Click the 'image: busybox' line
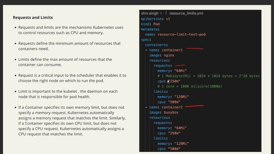The height and width of the screenshot is (154, 274). 164,113
